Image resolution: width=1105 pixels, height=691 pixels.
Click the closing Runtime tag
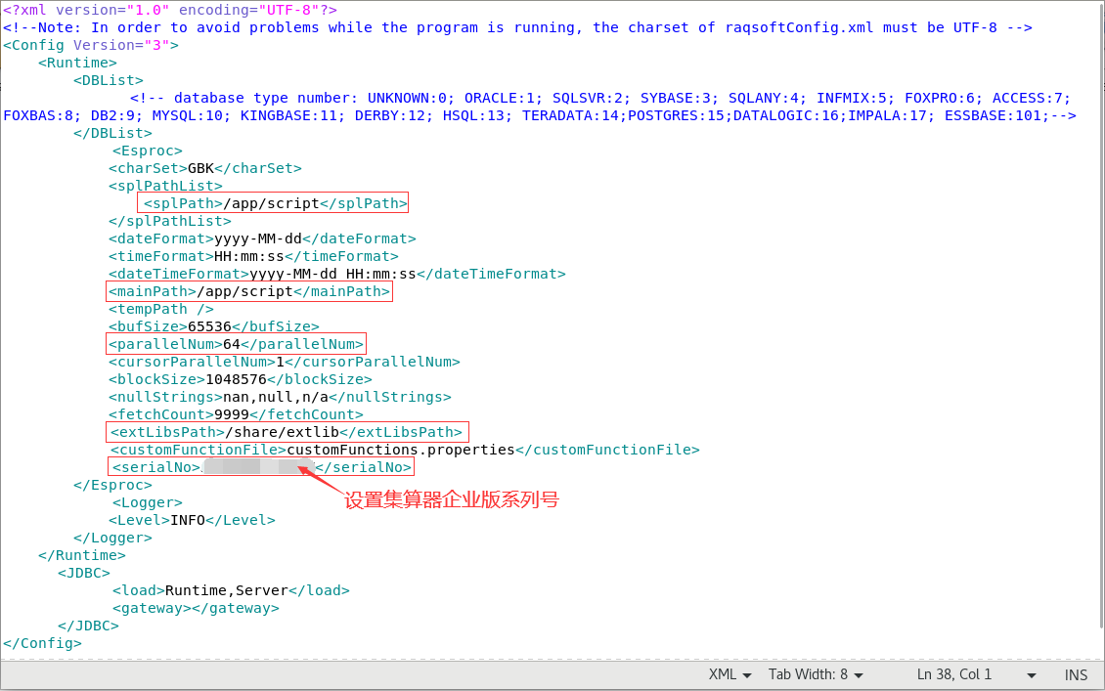tap(82, 556)
